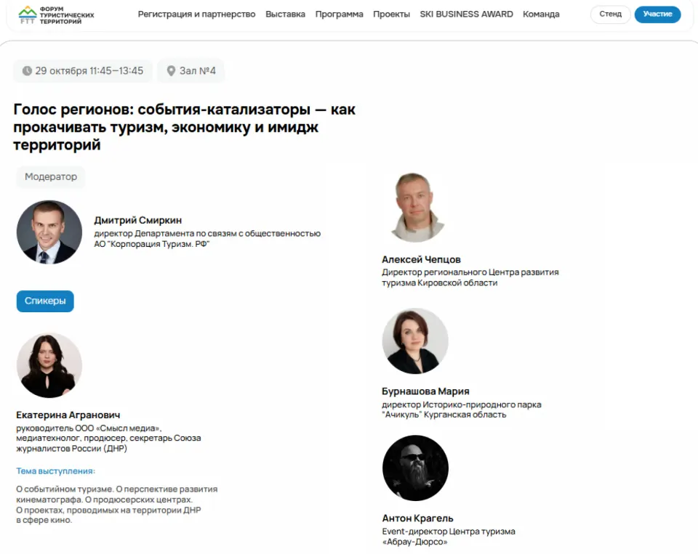Click the name Алексей Чепцов
Viewport: 698px width, 554px height.
coord(421,259)
